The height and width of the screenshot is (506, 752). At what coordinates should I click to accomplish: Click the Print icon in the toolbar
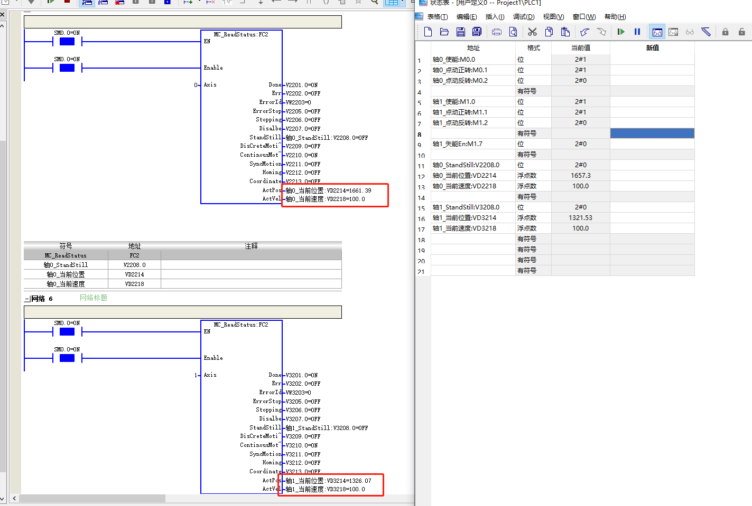coord(497,32)
